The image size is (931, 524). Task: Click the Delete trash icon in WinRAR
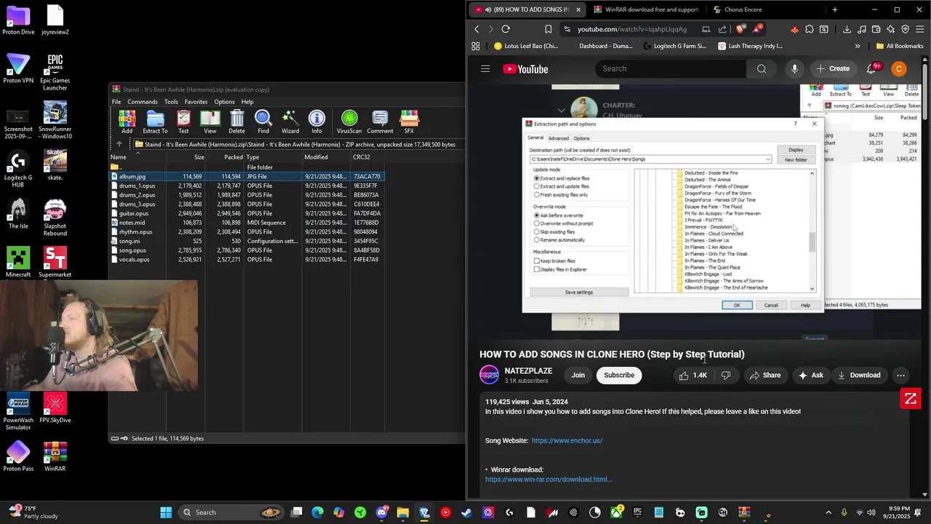coord(237,122)
